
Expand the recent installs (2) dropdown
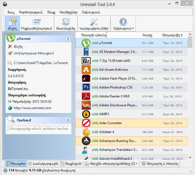137,164
